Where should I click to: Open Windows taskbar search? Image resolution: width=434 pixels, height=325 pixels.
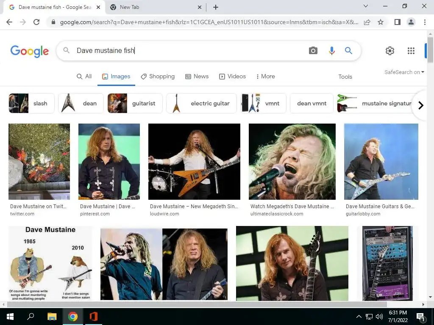[x=31, y=317]
